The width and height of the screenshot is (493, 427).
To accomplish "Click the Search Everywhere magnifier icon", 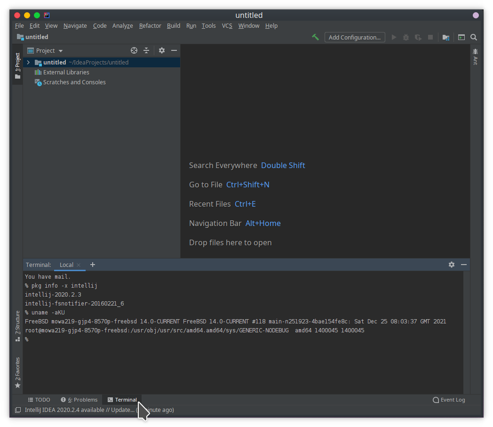I will point(474,37).
